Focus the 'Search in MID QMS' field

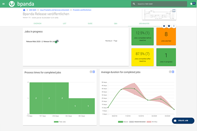[x=159, y=4]
